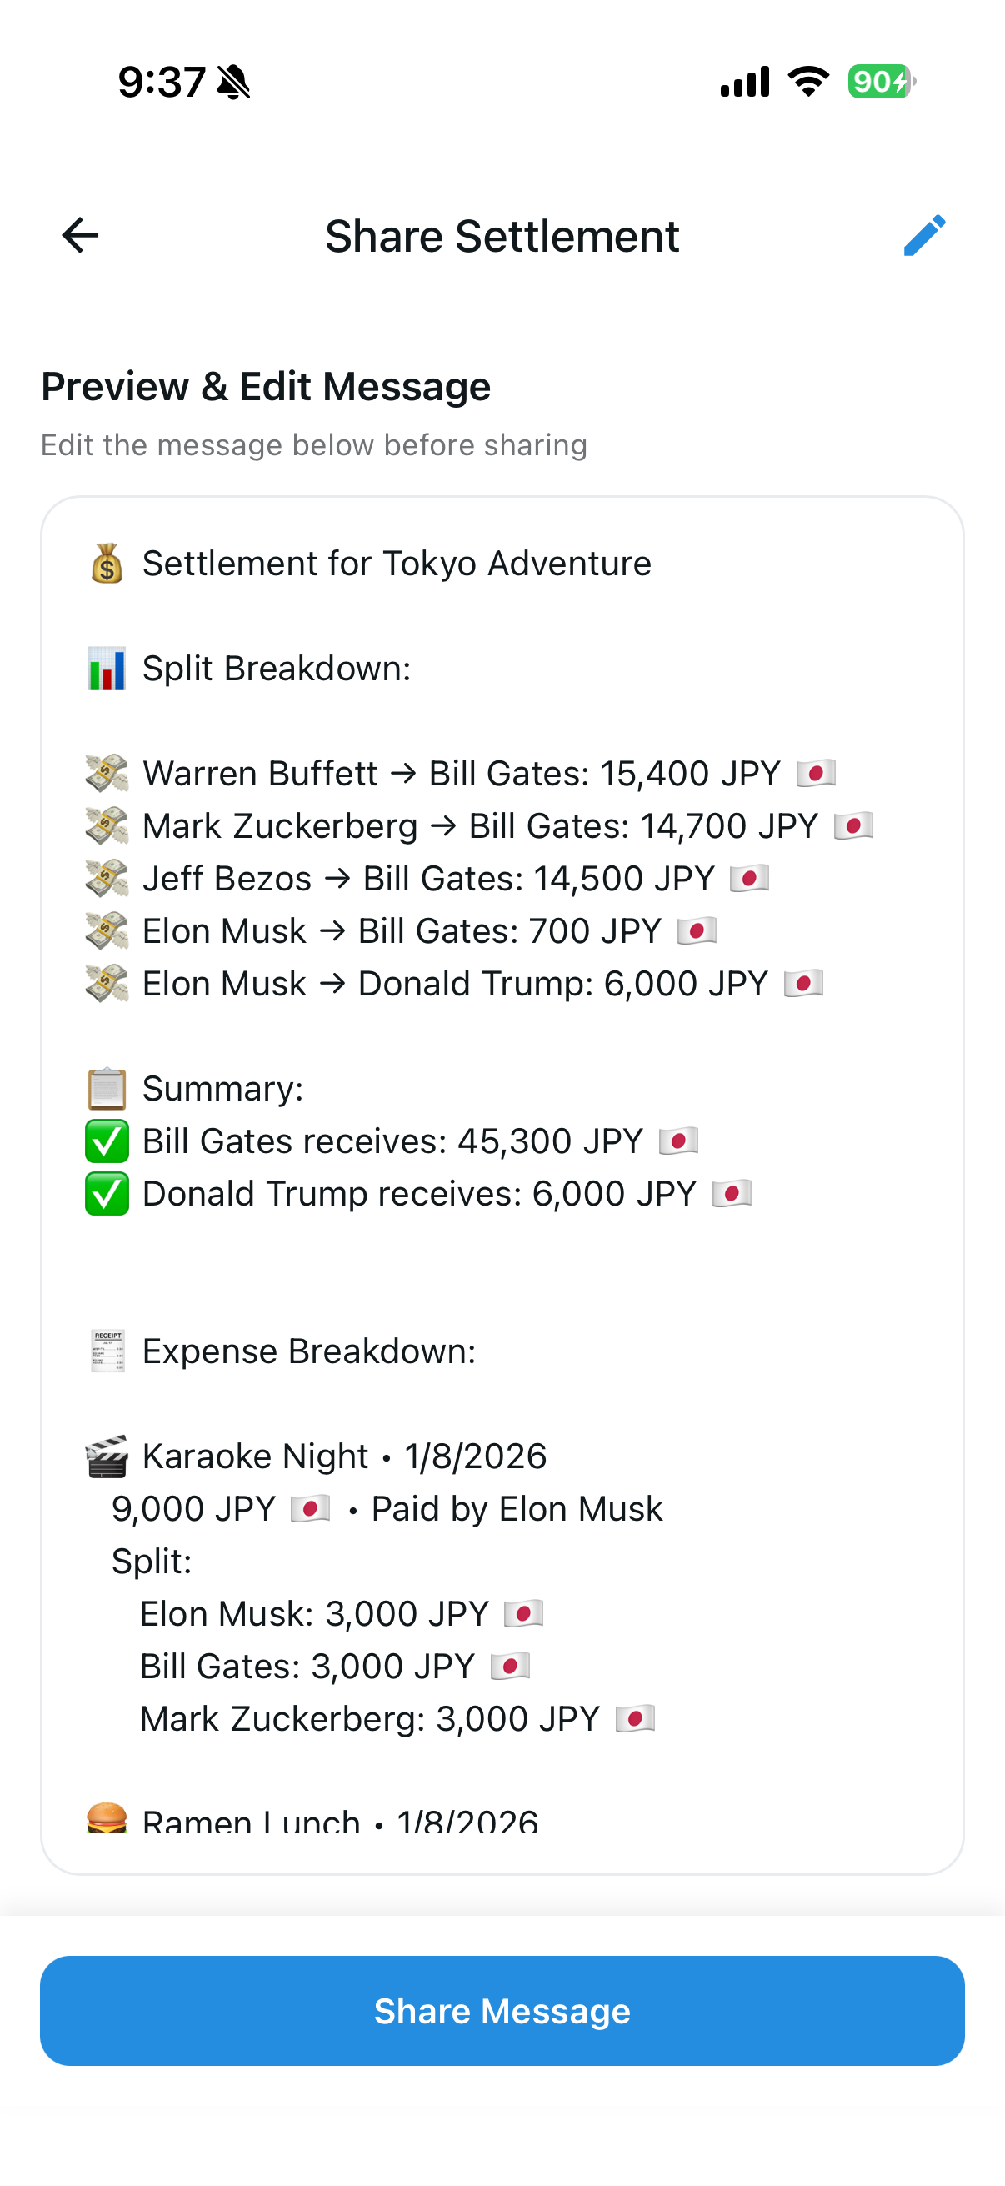Viewport: 1005px width, 2186px height.
Task: Tap the flying money icon on Warren Buffett's line
Action: 106,773
